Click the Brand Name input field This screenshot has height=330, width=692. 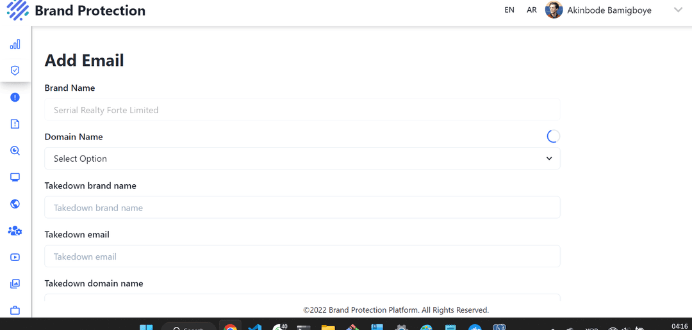tap(302, 110)
